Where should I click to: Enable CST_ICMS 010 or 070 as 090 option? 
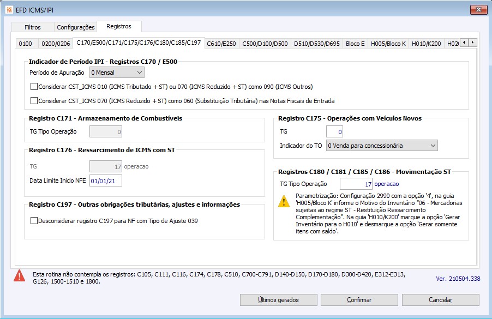click(x=34, y=87)
